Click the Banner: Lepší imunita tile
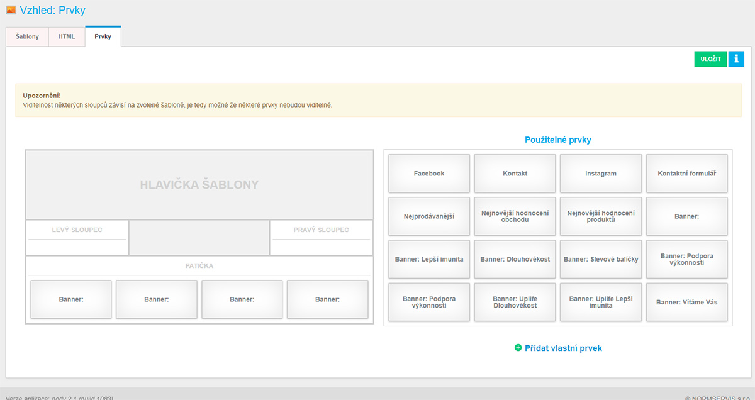This screenshot has height=400, width=755. coord(429,259)
